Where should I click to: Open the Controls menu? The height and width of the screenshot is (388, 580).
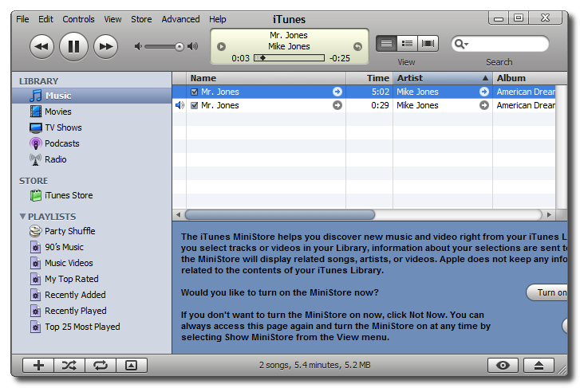pyautogui.click(x=78, y=19)
